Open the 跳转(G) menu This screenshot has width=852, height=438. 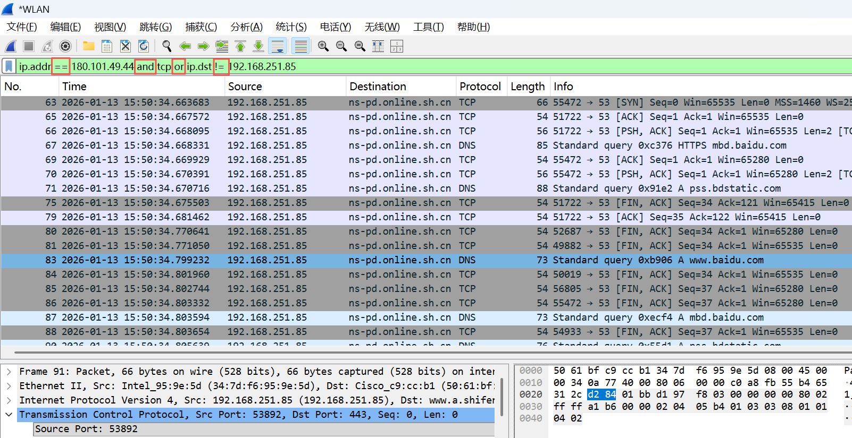point(155,27)
